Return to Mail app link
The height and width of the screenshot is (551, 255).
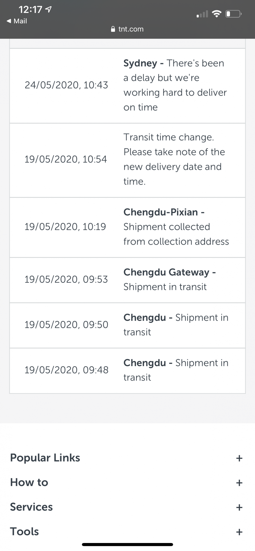(17, 21)
